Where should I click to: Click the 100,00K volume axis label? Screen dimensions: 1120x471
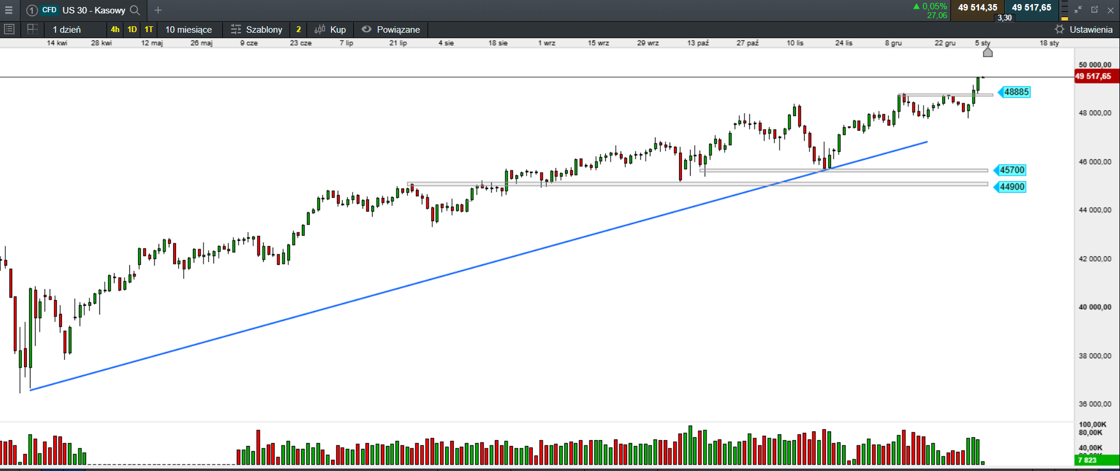click(x=1093, y=424)
